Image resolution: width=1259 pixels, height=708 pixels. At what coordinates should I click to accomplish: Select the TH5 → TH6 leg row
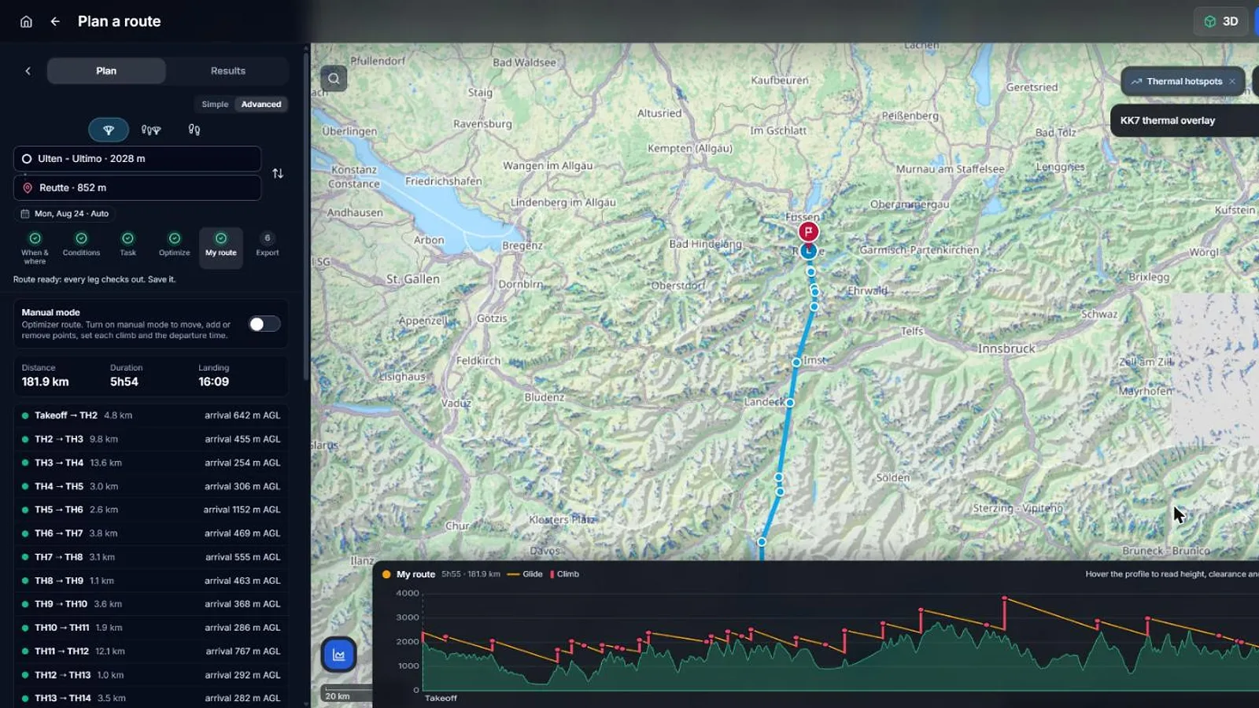click(x=150, y=510)
